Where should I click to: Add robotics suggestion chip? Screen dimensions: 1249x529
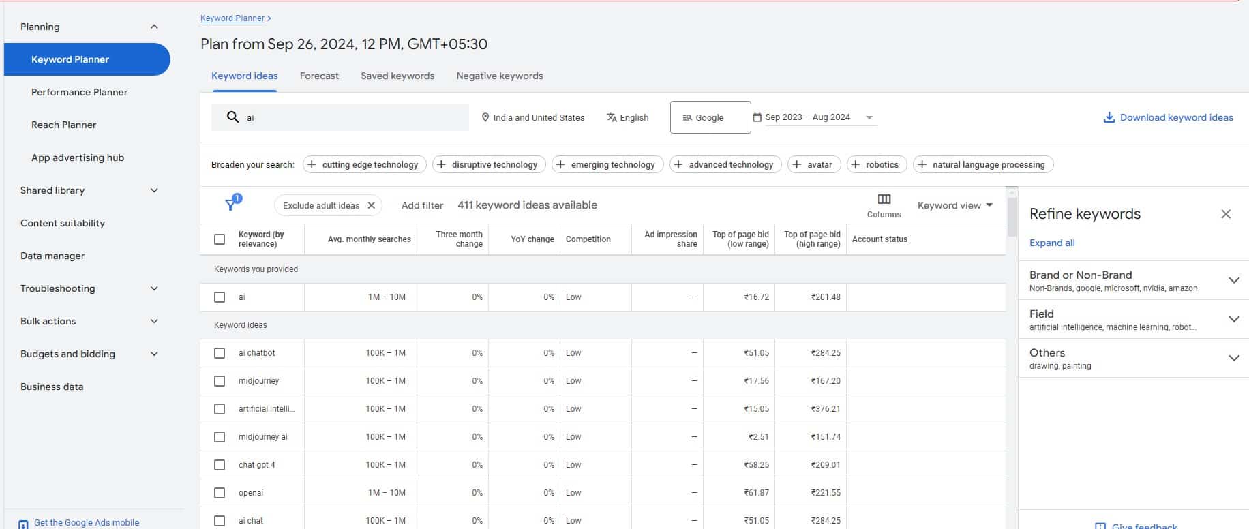coord(877,164)
